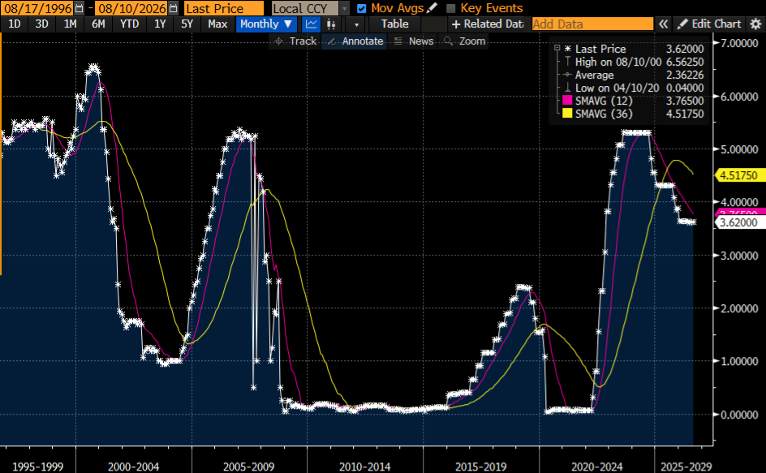Switch to Table view

pyautogui.click(x=394, y=24)
